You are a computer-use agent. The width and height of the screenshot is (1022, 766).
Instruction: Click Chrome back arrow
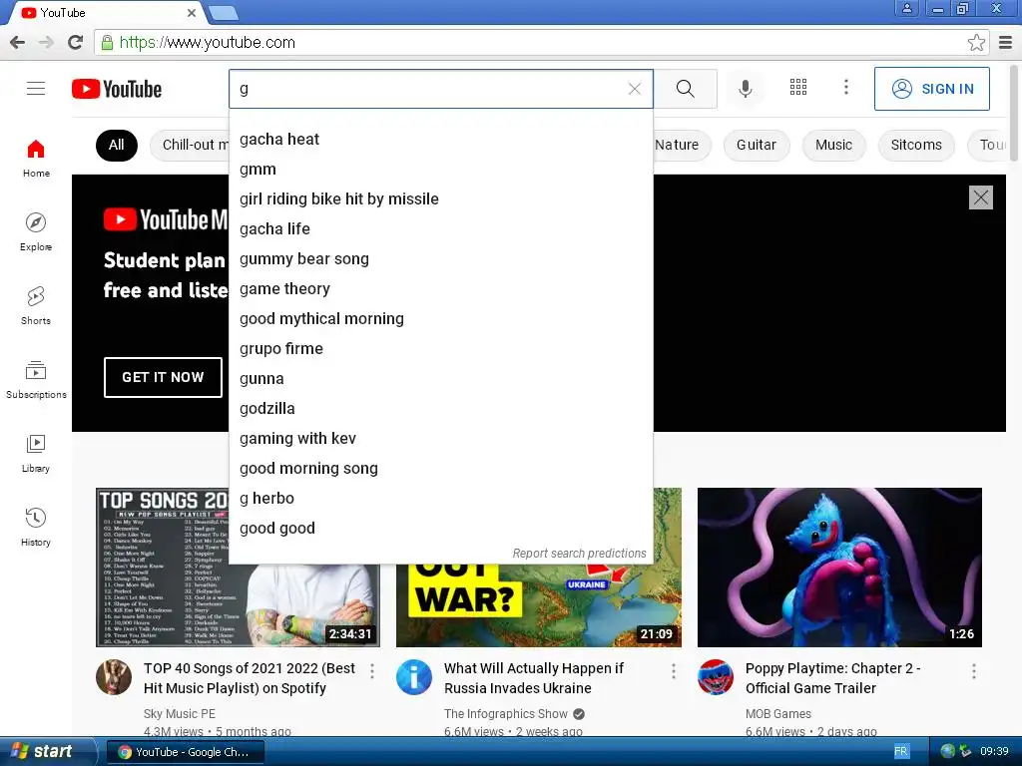coord(18,42)
